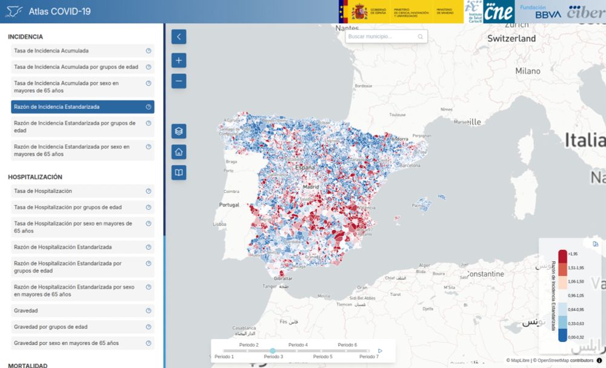Jump to Periodo 4 on timeline
The image size is (606, 368).
pyautogui.click(x=298, y=345)
